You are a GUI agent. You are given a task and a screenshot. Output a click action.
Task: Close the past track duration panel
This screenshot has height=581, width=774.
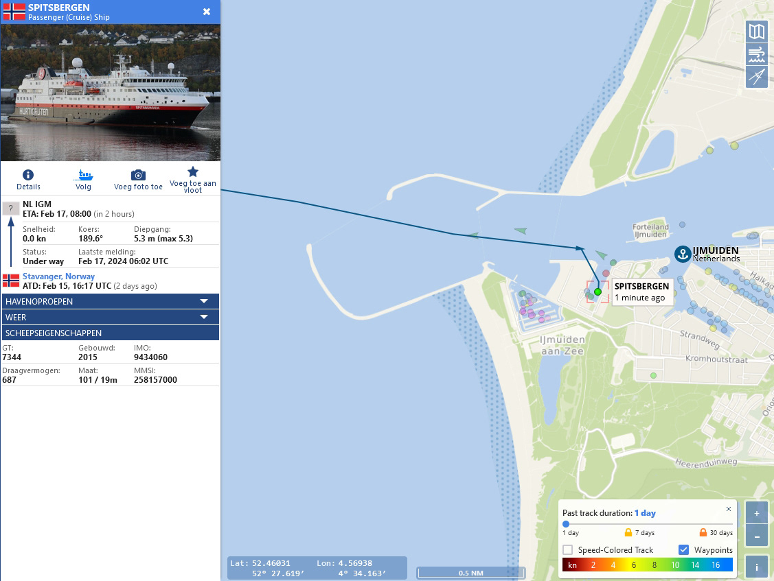point(729,509)
